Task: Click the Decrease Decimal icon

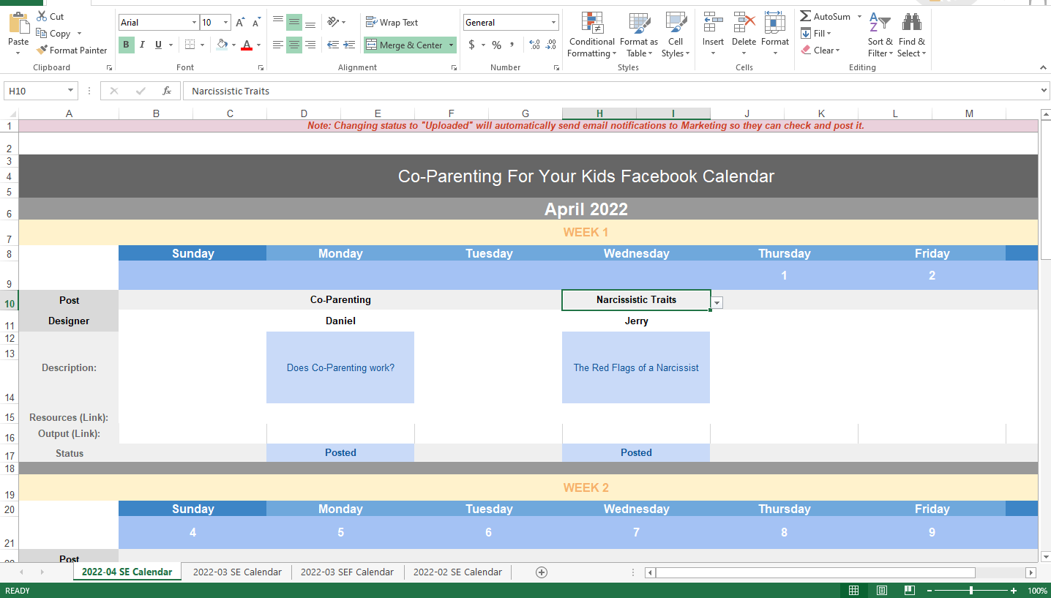Action: 550,45
